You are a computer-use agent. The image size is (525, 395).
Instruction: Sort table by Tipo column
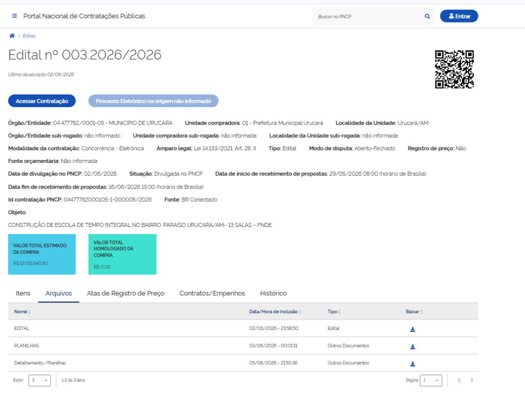pyautogui.click(x=334, y=311)
